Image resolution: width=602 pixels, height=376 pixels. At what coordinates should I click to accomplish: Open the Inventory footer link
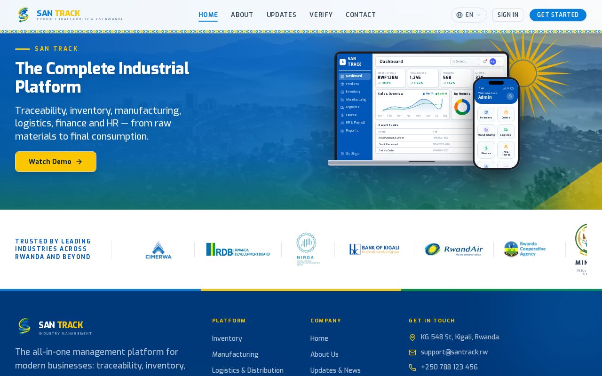[x=227, y=338]
